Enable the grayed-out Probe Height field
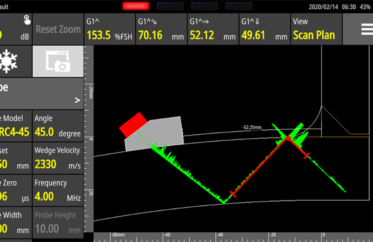The height and width of the screenshot is (242, 373). [x=58, y=222]
